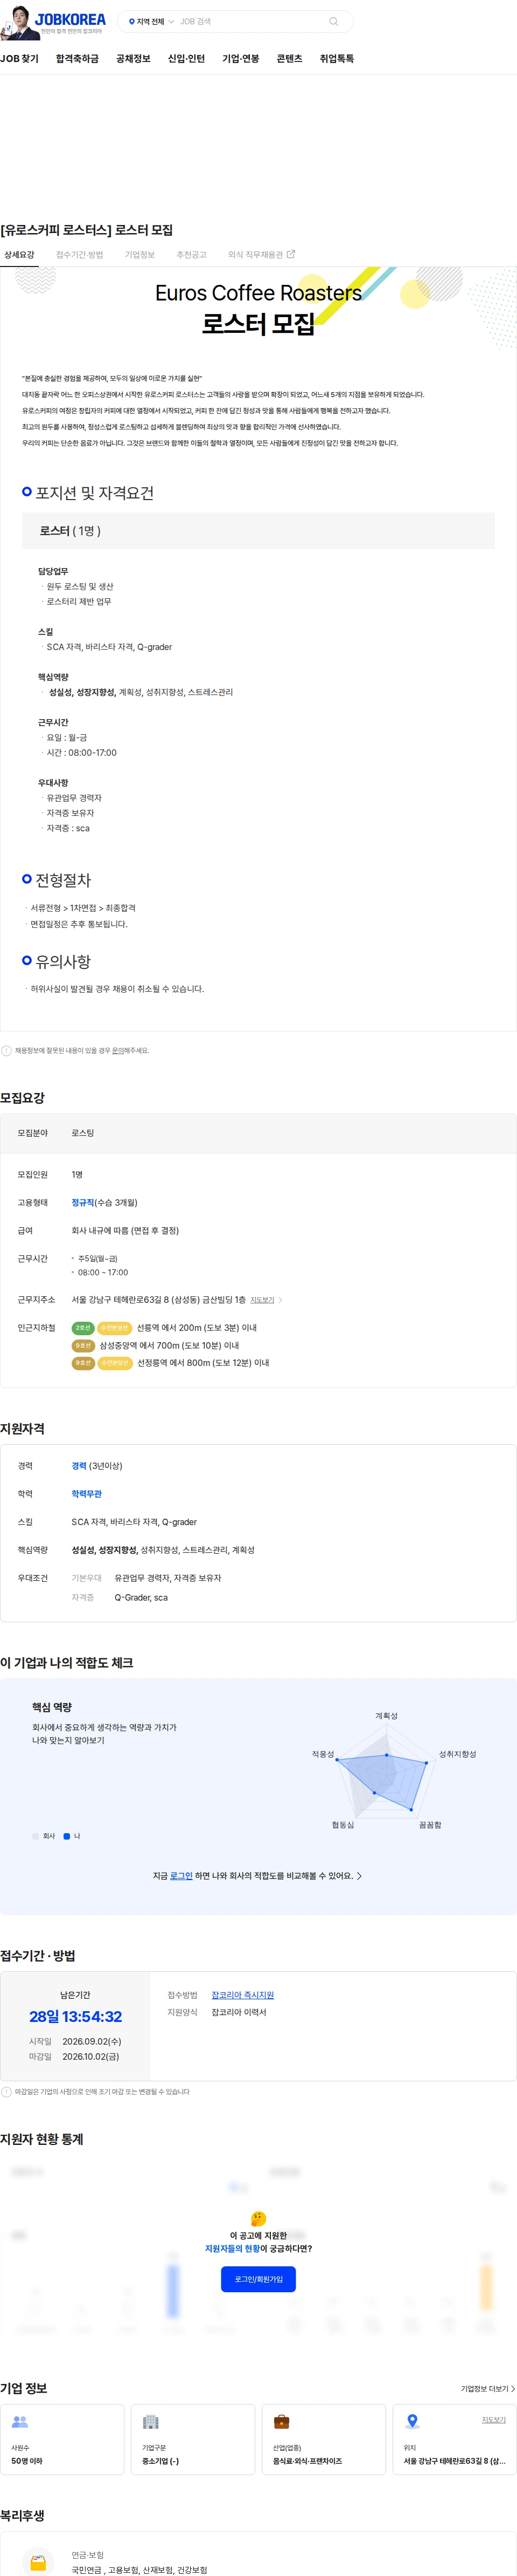Focus the JOB 검색 search field

click(x=250, y=21)
